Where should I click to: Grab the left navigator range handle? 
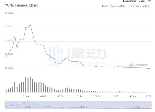tap(5, 105)
